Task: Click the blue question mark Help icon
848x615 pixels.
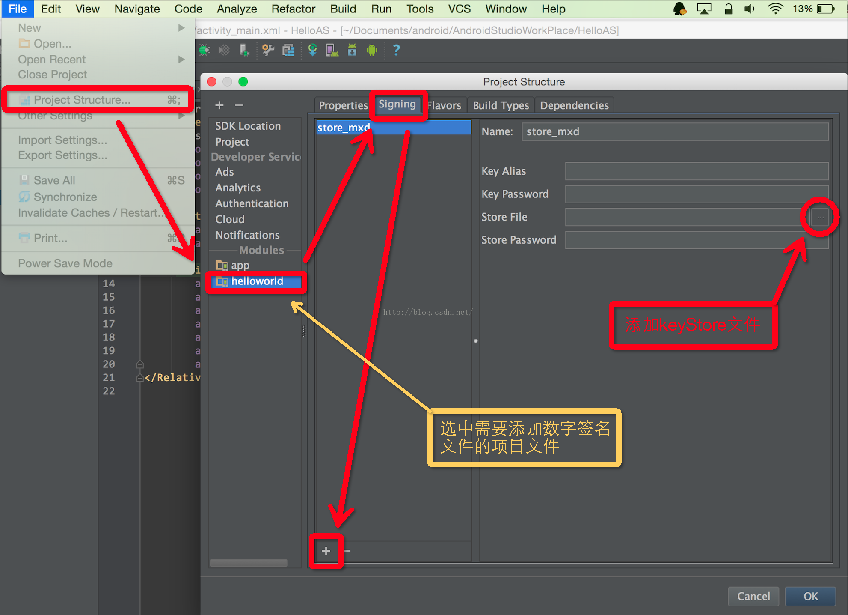Action: tap(397, 50)
